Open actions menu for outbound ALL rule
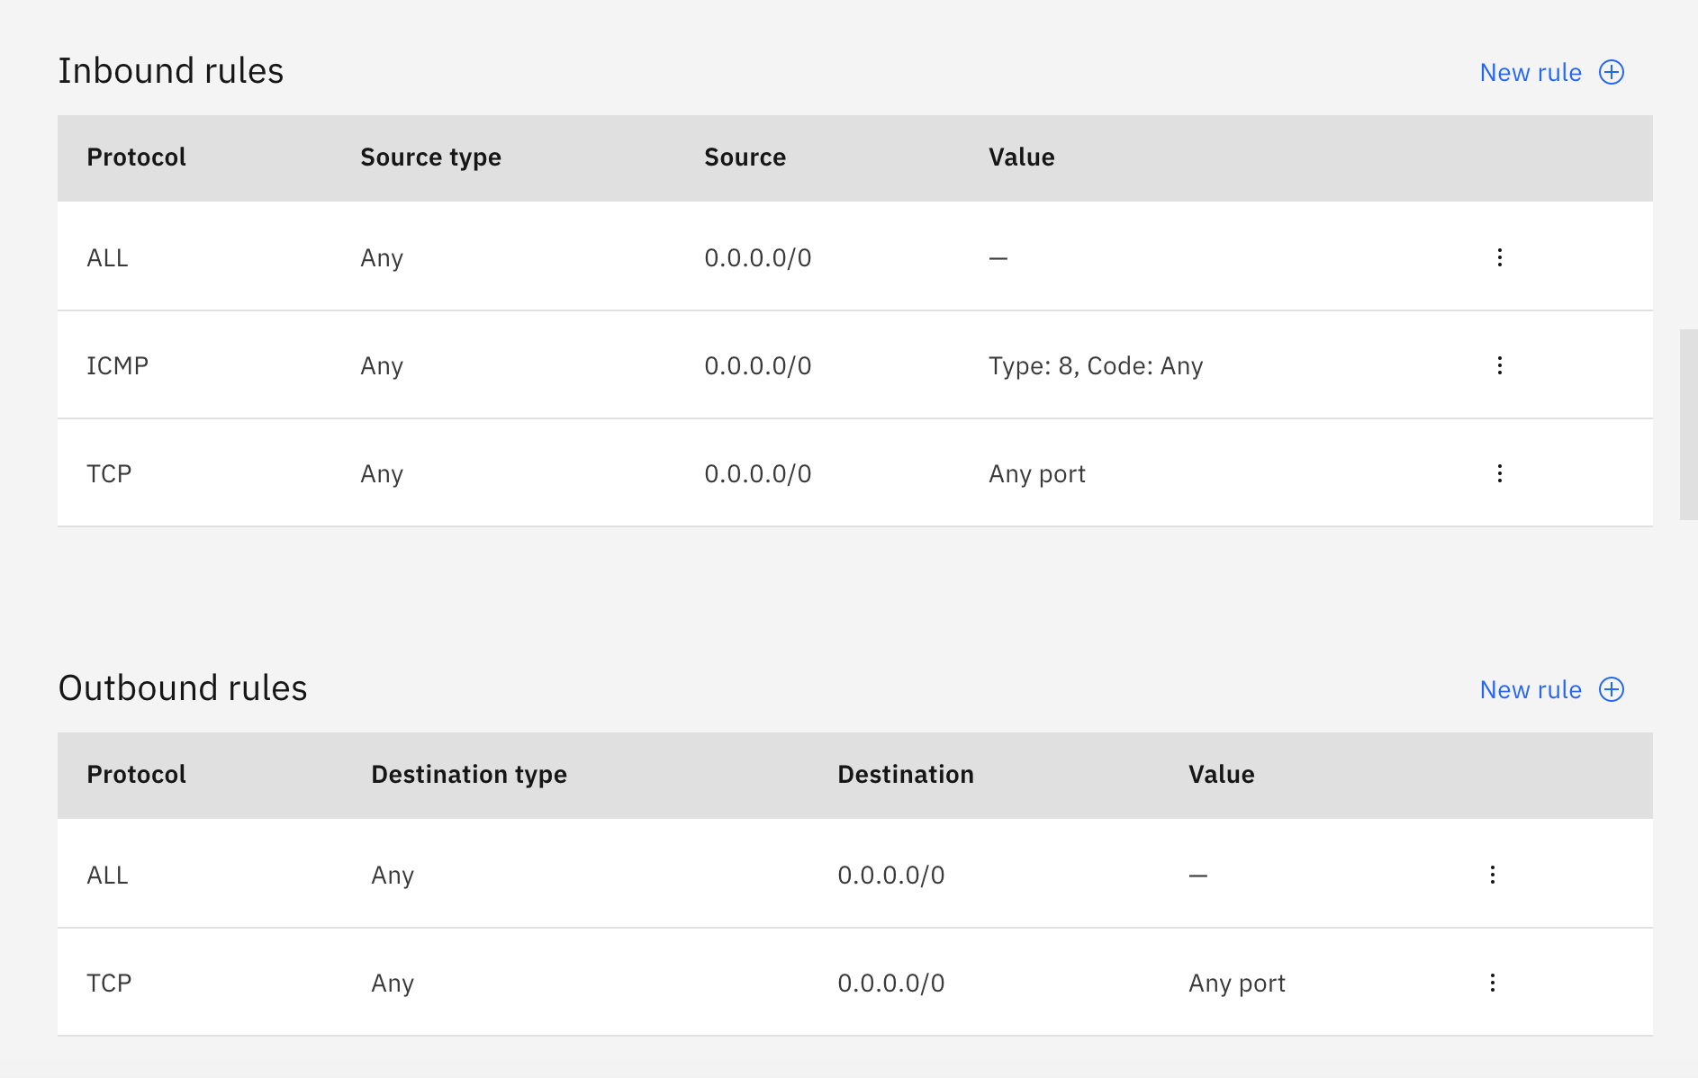The height and width of the screenshot is (1078, 1698). [1493, 874]
